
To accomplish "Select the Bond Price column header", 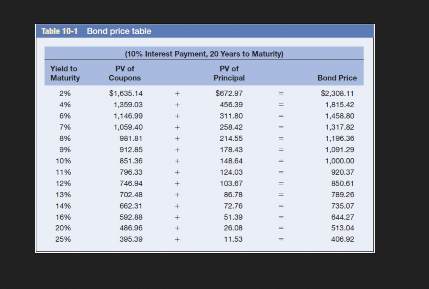I will point(338,78).
